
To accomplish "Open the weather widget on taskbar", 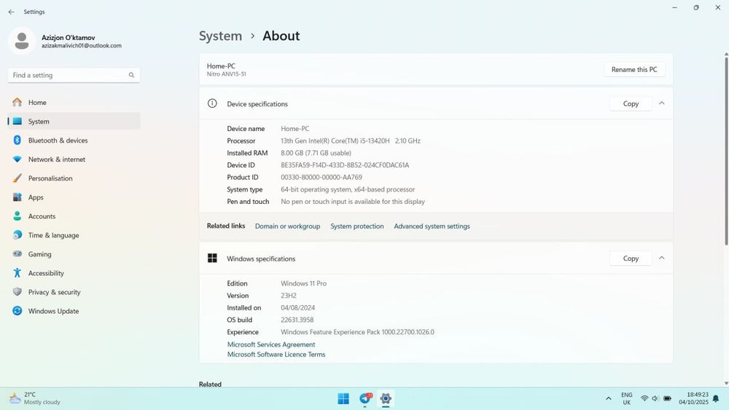I will 35,398.
